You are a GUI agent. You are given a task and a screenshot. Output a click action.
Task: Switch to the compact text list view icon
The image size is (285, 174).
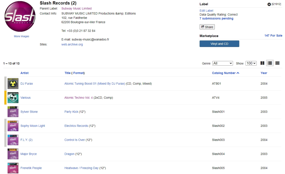click(x=277, y=63)
